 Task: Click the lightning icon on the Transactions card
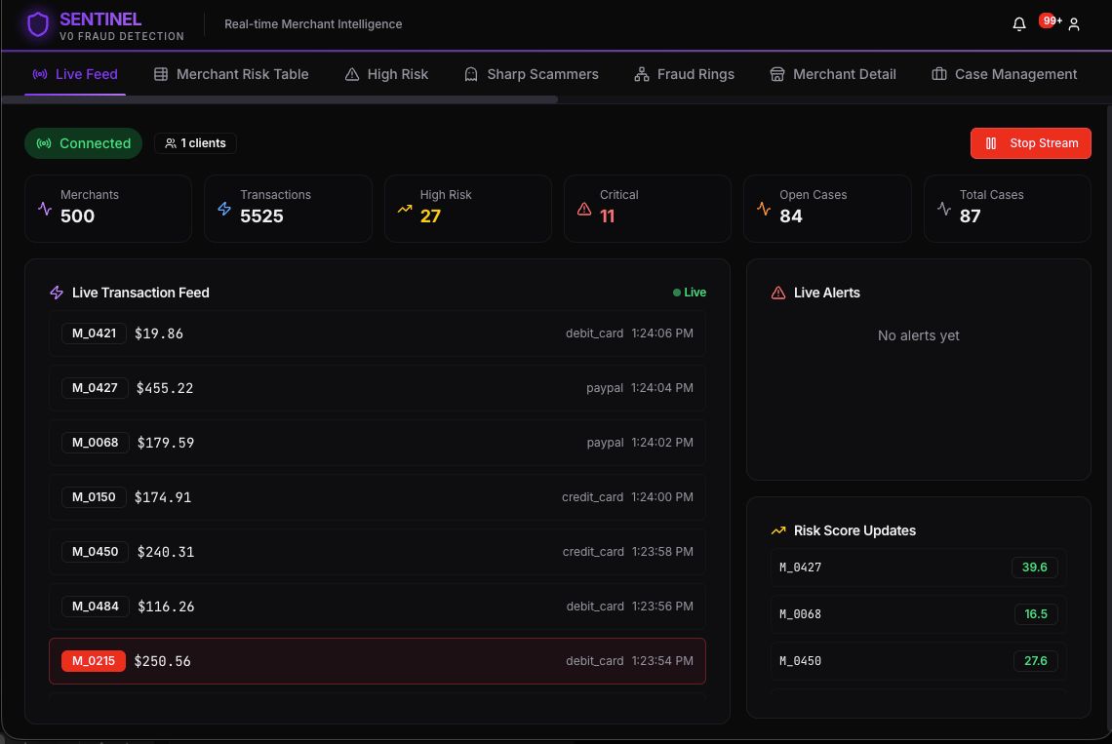click(x=224, y=208)
